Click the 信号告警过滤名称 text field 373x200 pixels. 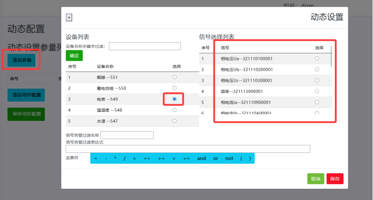click(127, 135)
